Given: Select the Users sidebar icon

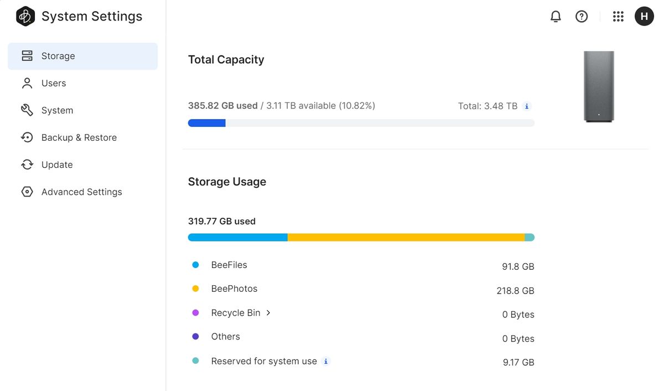Looking at the screenshot, I should pyautogui.click(x=27, y=83).
